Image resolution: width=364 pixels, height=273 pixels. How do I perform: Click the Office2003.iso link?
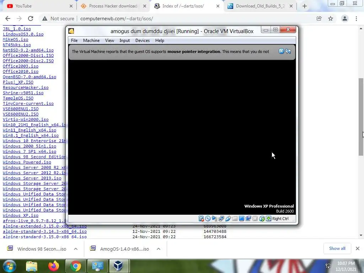pyautogui.click(x=20, y=66)
